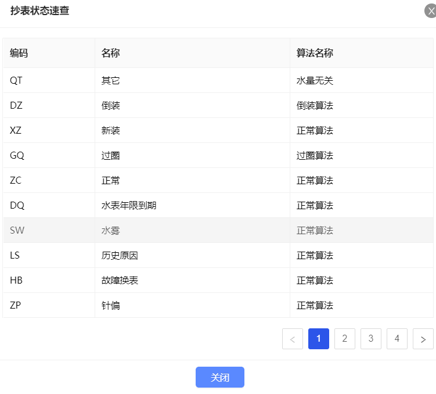Click the 历史原因 cell
Screen dimensions: 436x394
pyautogui.click(x=192, y=255)
